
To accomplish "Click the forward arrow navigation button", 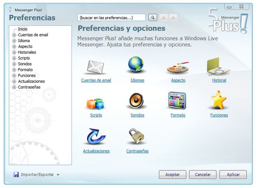I will (x=173, y=17).
